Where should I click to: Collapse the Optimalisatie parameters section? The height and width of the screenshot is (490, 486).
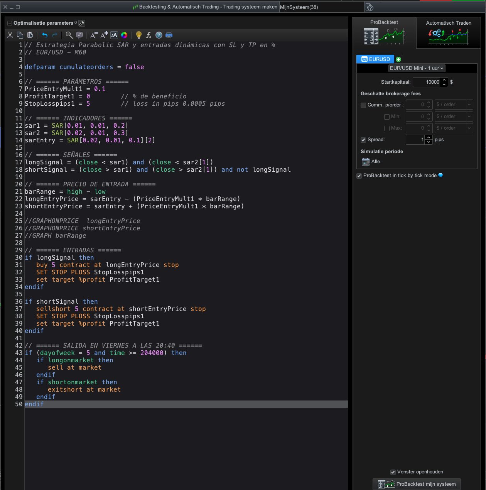pyautogui.click(x=10, y=23)
